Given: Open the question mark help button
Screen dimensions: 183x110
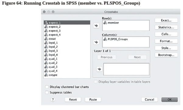Looking at the screenshot, I should [53, 100].
